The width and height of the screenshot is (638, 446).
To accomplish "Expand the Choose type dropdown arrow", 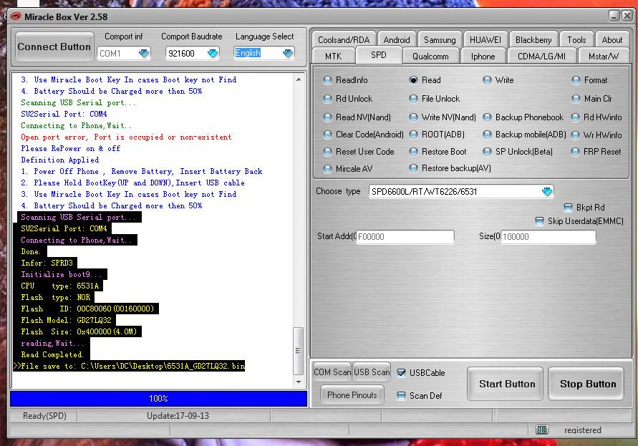I will pyautogui.click(x=547, y=191).
